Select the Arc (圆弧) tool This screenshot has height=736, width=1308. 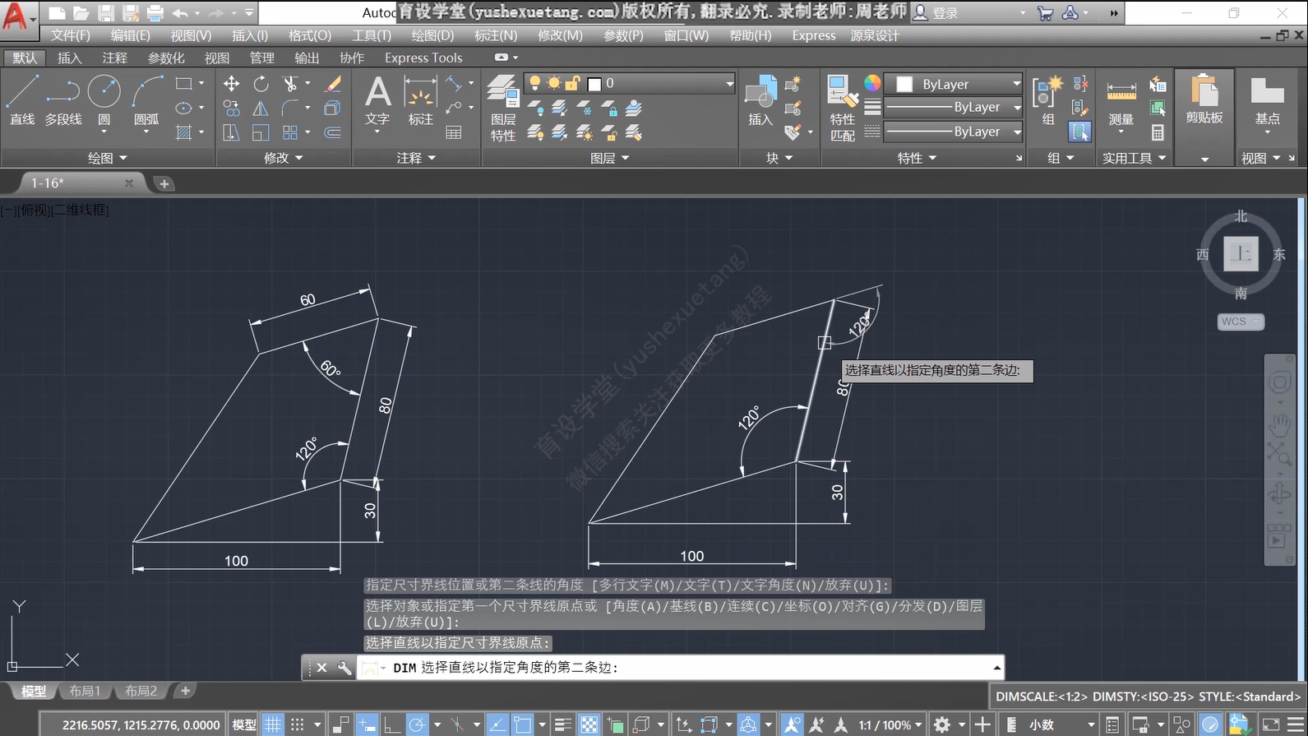tap(146, 100)
